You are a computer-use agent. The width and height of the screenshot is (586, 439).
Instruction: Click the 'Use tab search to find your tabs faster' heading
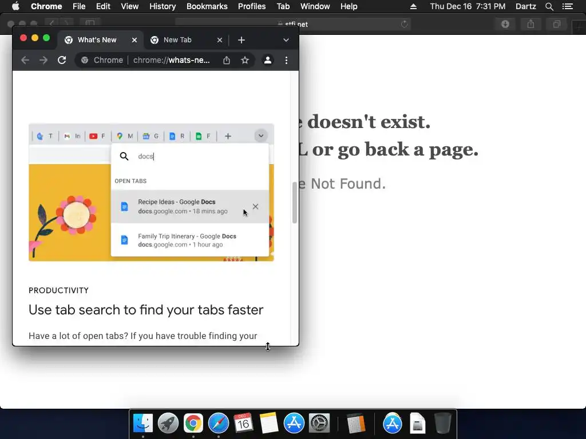[x=146, y=310]
